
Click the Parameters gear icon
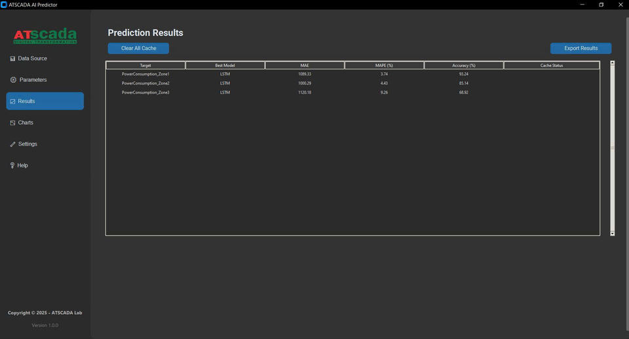(13, 80)
